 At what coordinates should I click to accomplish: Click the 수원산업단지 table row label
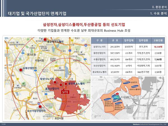pos(99,59)
